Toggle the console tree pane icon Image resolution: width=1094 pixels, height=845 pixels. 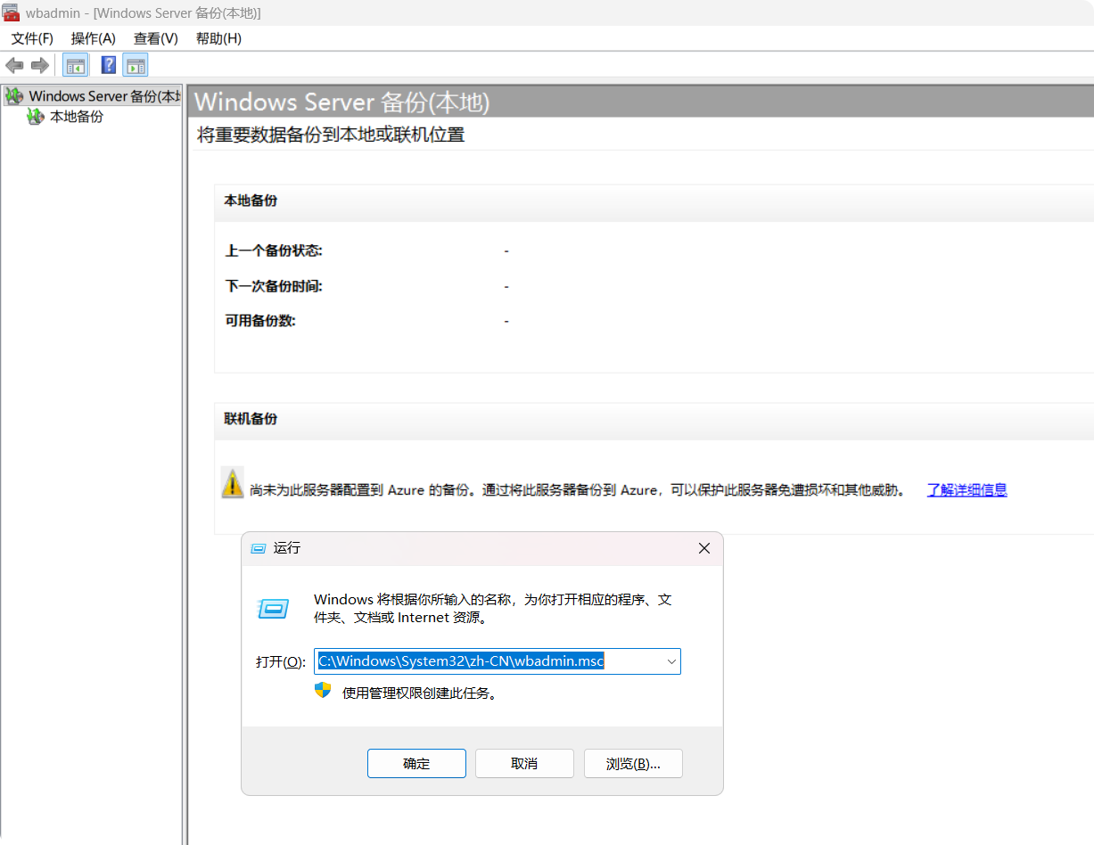click(75, 65)
